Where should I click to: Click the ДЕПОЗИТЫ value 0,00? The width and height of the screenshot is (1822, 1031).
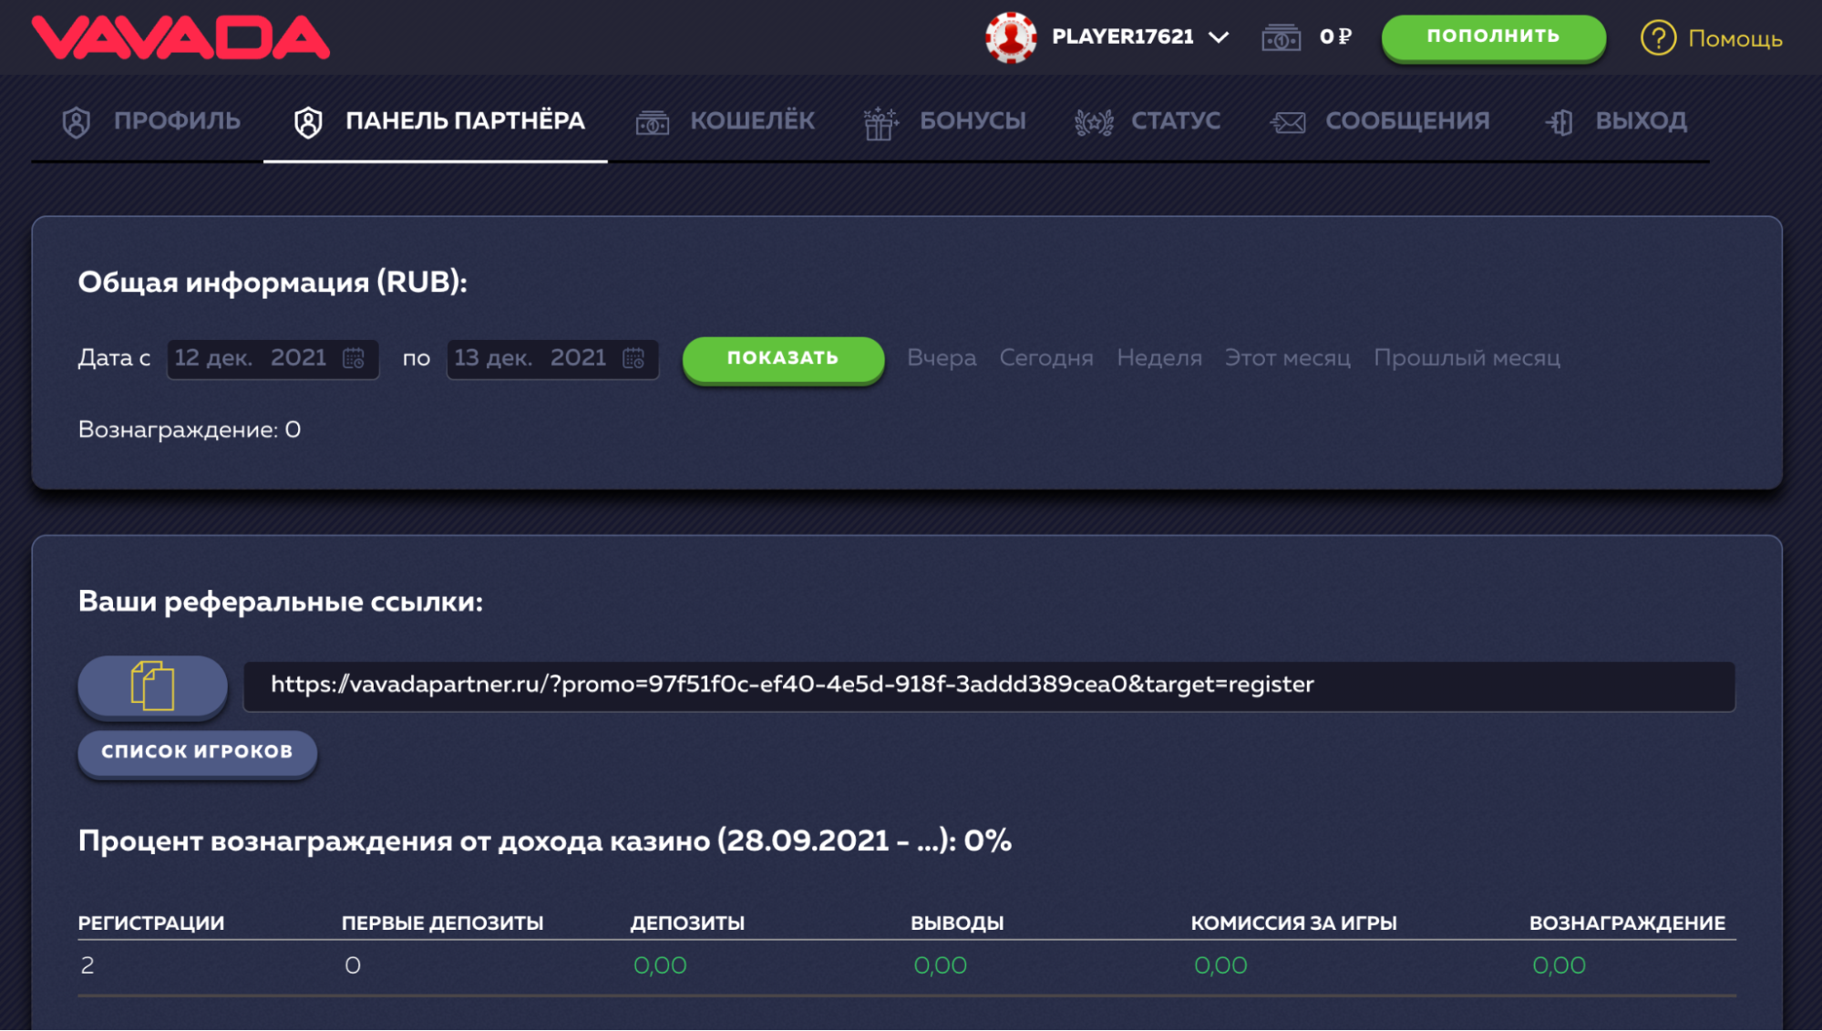[660, 965]
